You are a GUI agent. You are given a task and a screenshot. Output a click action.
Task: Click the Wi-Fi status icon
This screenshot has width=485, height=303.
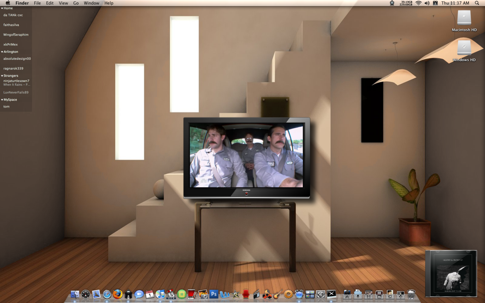[419, 3]
